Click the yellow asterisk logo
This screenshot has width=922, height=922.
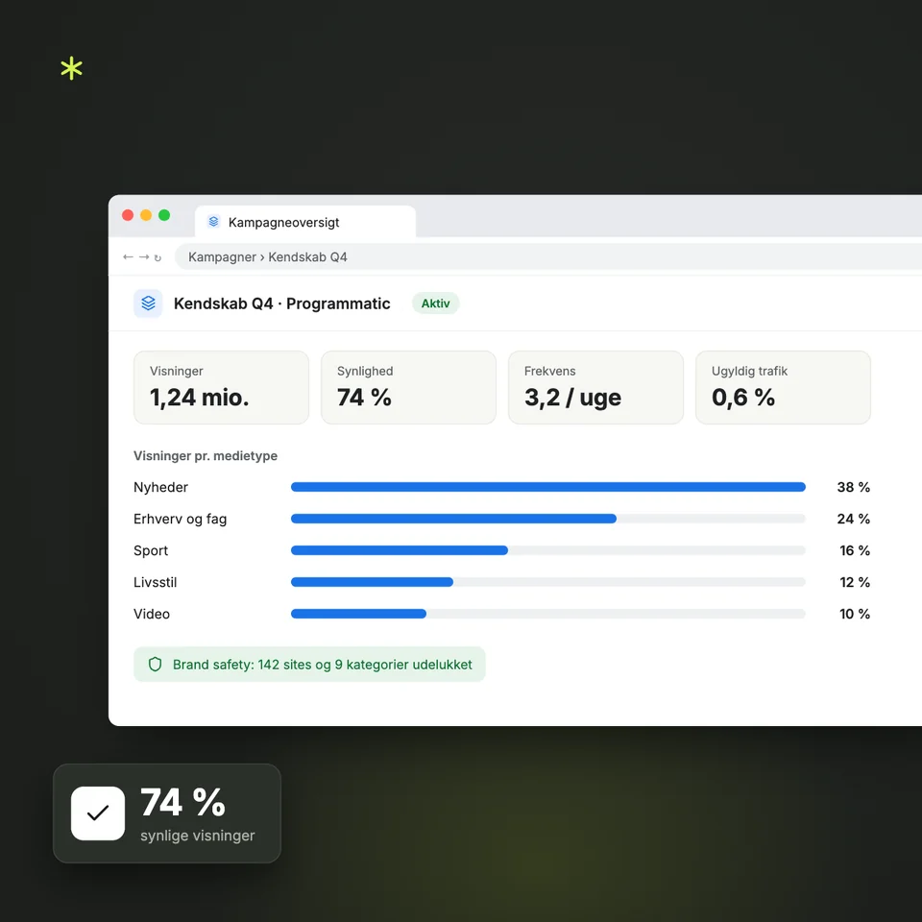72,68
